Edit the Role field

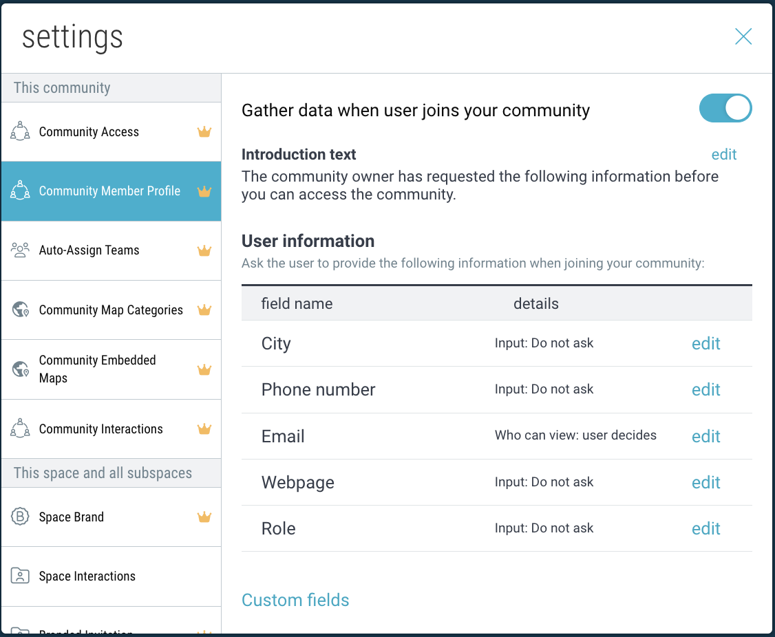click(705, 528)
